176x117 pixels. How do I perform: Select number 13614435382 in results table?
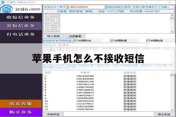click(x=85, y=79)
